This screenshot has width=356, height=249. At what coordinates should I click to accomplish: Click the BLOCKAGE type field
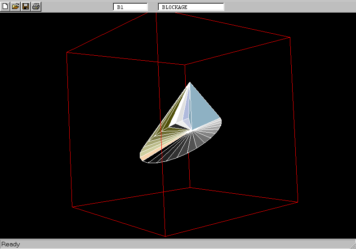point(191,7)
